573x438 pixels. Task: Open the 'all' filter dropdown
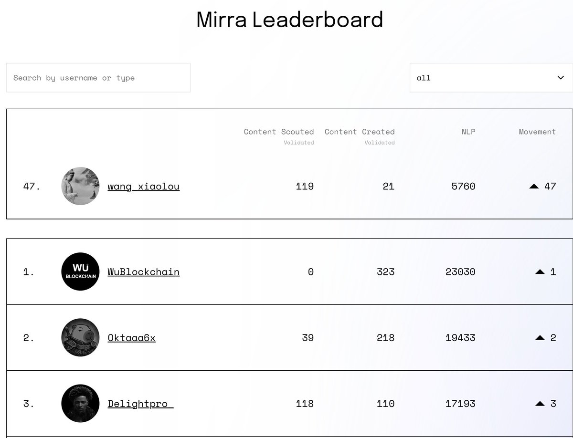coord(482,78)
